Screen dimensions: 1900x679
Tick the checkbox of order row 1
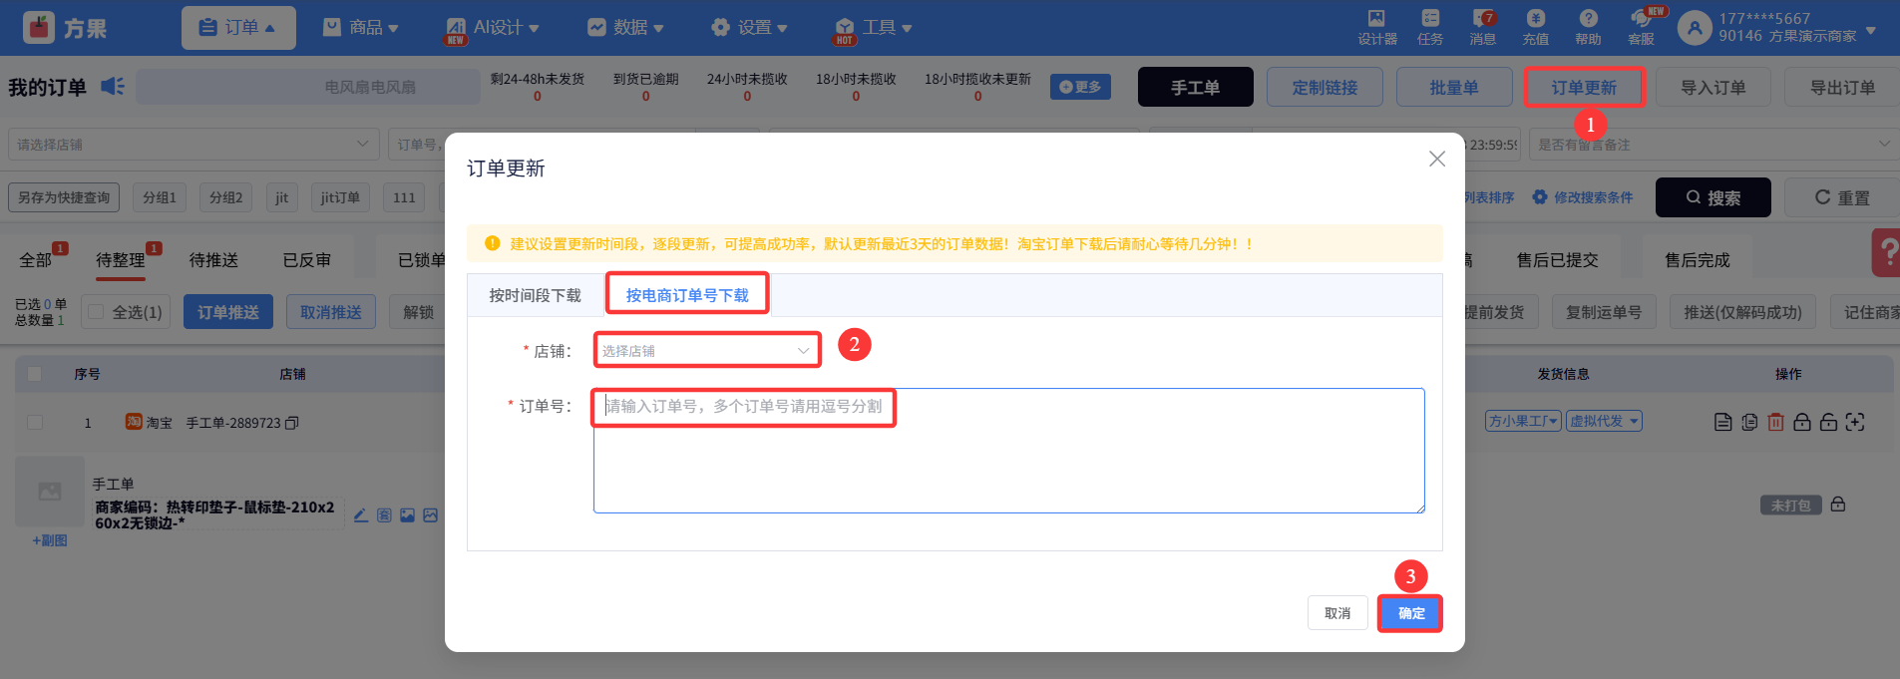tap(35, 423)
